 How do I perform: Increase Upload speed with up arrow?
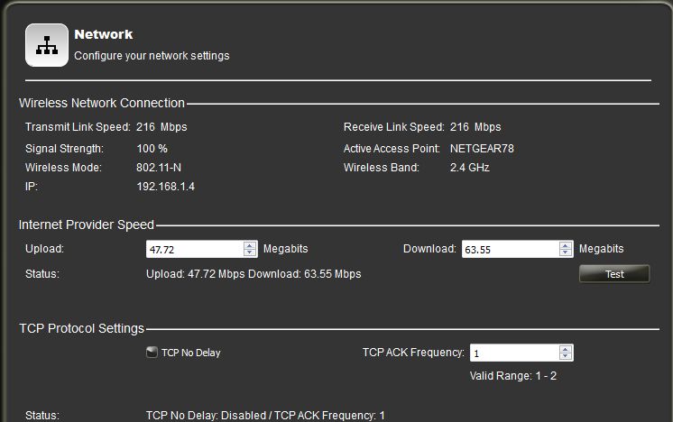click(x=250, y=245)
